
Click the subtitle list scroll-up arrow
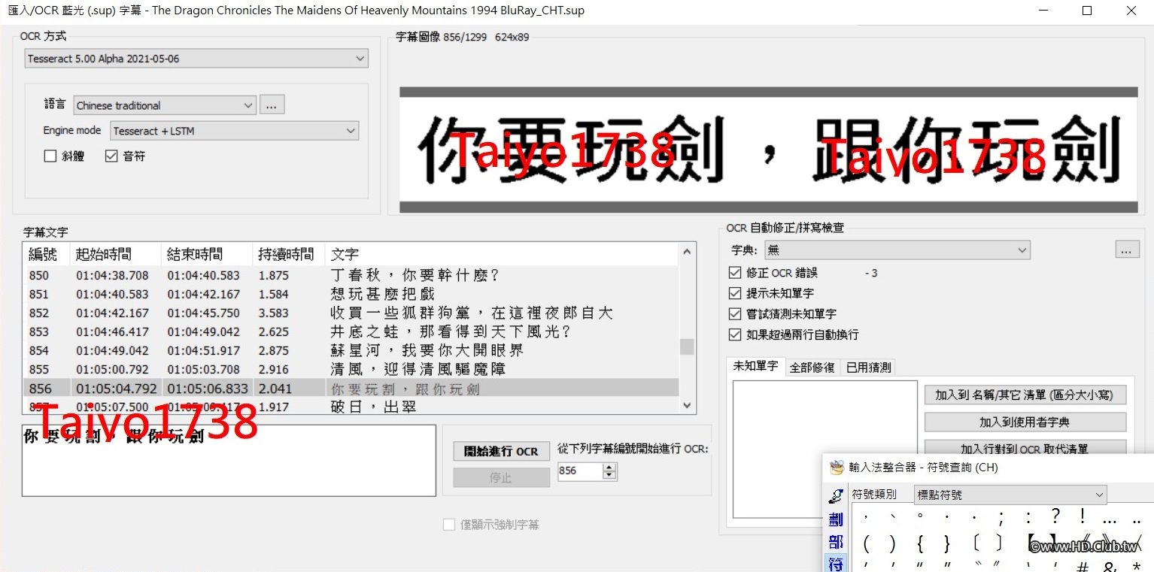coord(687,252)
